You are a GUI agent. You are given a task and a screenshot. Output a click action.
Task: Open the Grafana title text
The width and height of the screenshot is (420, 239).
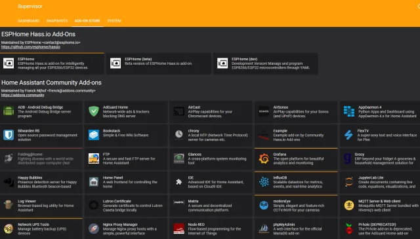(x=280, y=155)
